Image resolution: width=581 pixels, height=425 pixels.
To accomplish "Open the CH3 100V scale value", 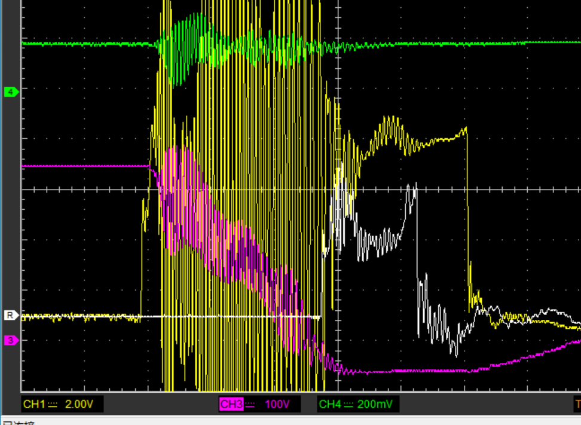I will click(x=277, y=404).
